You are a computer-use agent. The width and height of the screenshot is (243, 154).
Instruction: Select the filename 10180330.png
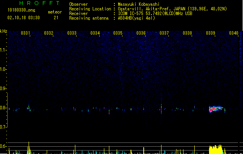tap(22, 10)
